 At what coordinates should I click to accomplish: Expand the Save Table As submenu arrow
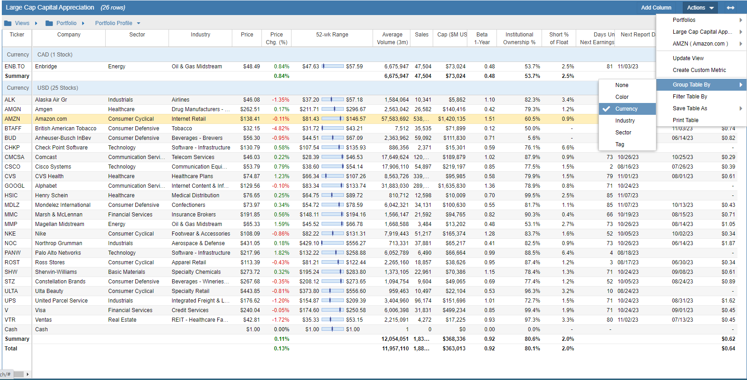(741, 108)
